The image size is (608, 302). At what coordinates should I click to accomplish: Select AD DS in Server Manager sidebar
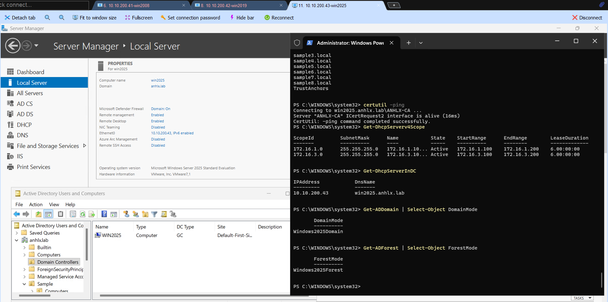(25, 114)
